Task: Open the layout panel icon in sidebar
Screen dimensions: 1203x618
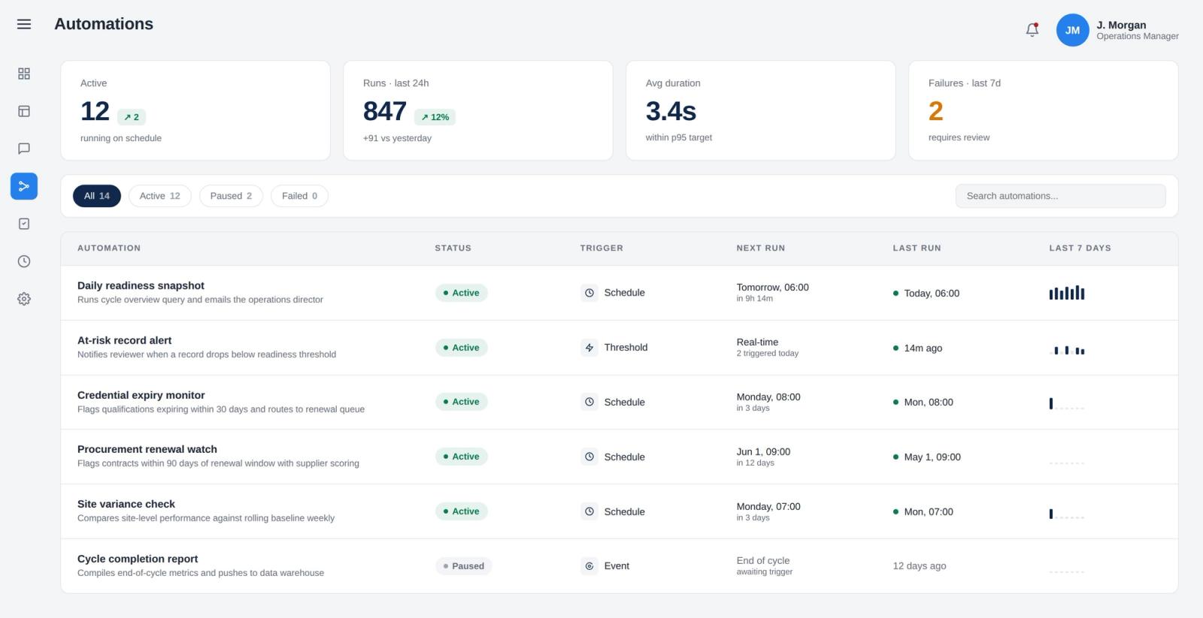Action: pyautogui.click(x=24, y=111)
